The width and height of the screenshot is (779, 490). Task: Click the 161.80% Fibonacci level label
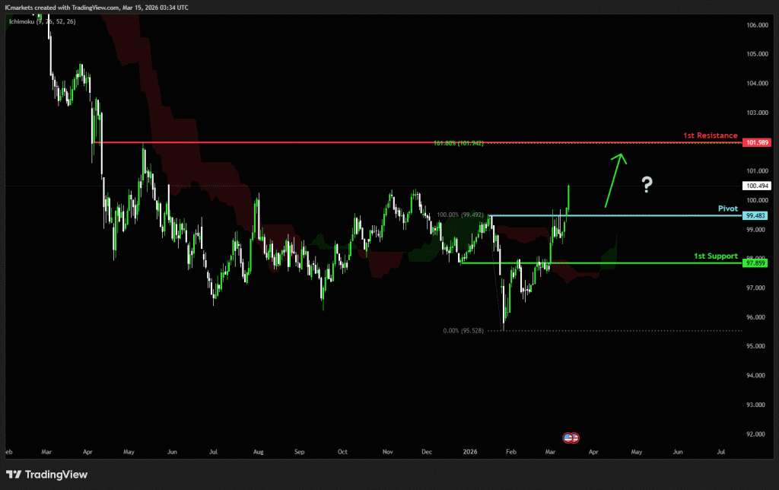tap(459, 143)
